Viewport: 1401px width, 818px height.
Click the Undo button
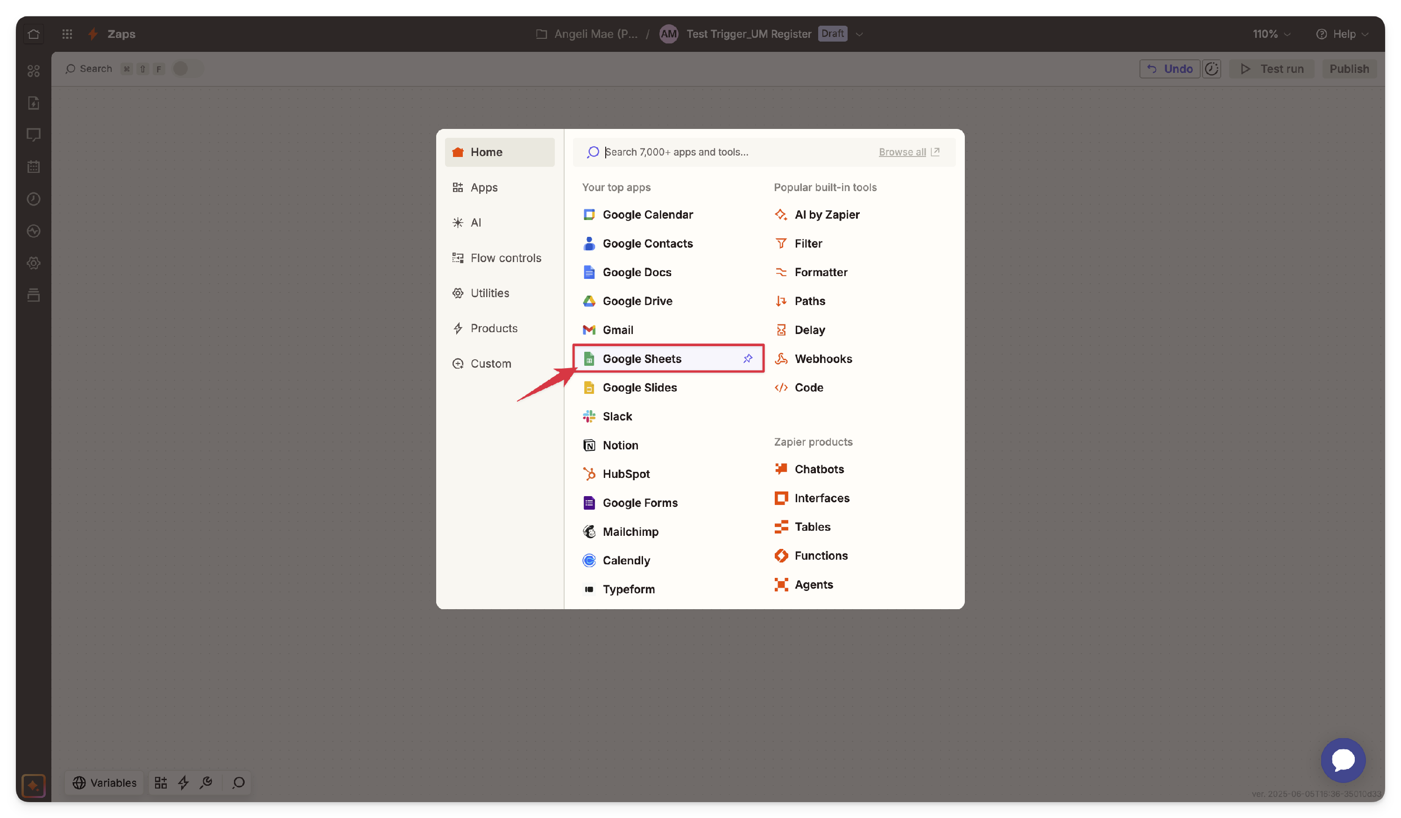[x=1170, y=69]
